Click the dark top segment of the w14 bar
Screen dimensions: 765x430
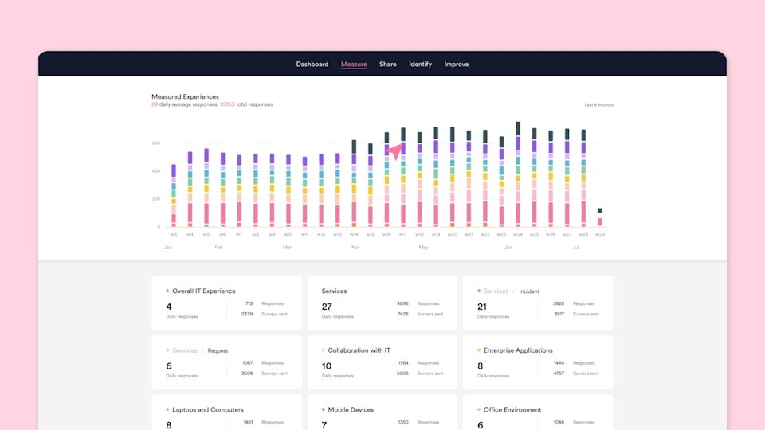point(354,147)
